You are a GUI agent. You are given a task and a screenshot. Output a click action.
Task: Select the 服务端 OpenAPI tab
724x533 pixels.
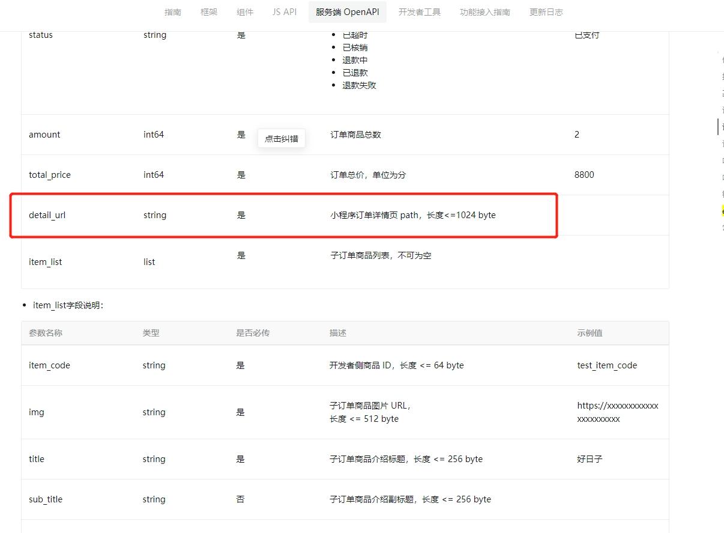[x=347, y=12]
